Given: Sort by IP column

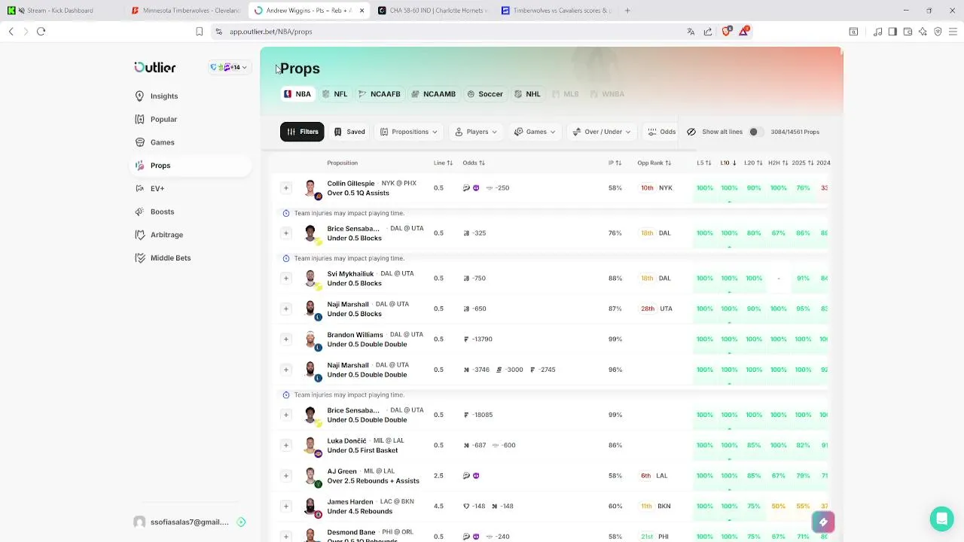Looking at the screenshot, I should point(615,163).
